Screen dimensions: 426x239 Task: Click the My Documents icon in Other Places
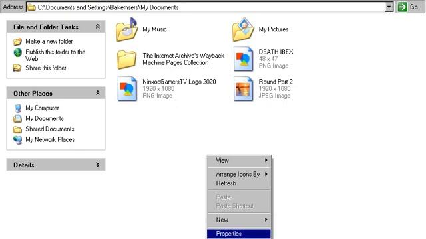tap(18, 118)
